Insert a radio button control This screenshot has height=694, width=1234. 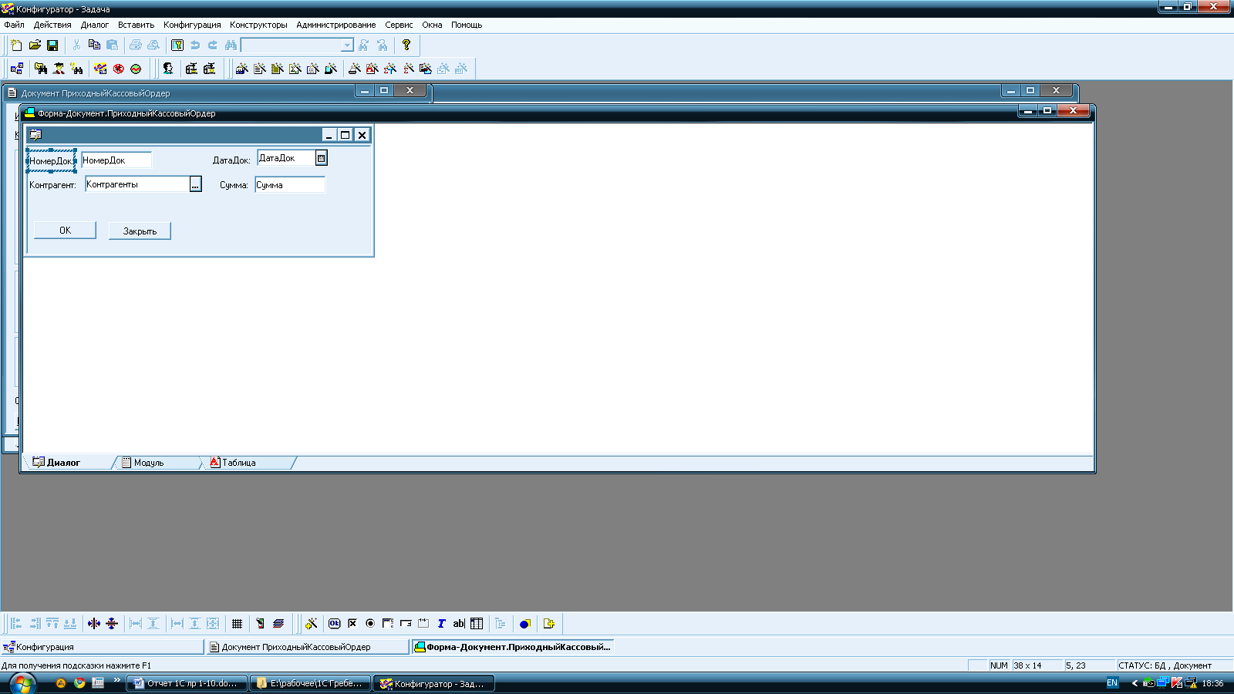click(370, 624)
